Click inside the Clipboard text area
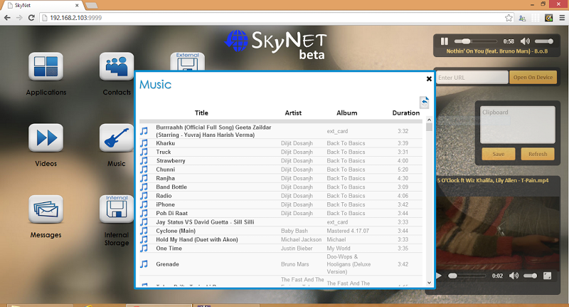The height and width of the screenshot is (307, 569). pos(518,125)
